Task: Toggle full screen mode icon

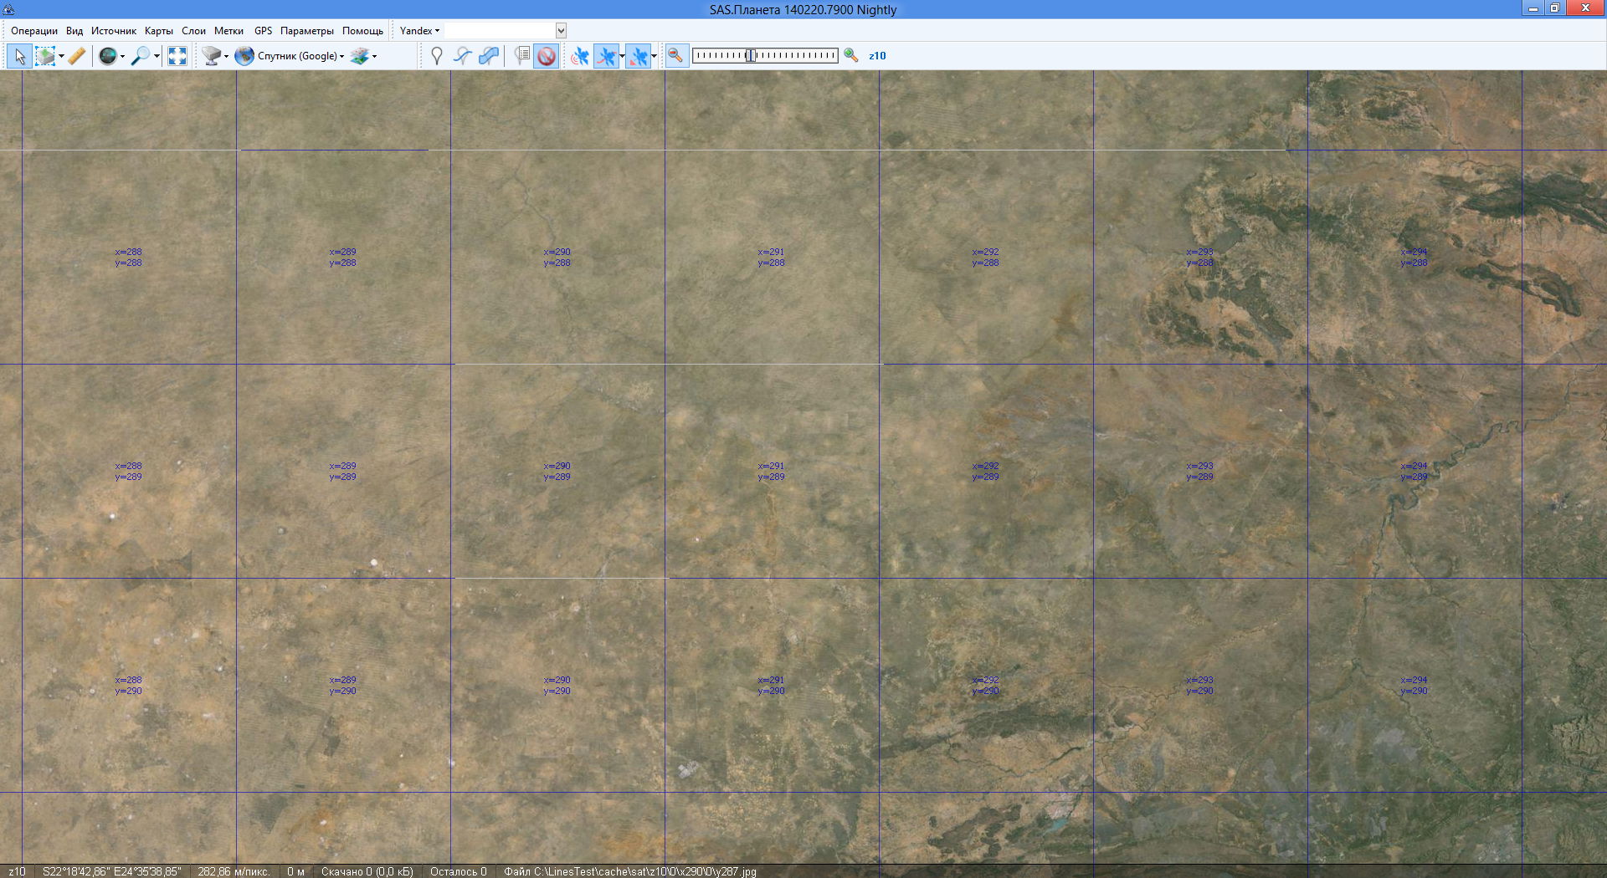Action: 177,56
